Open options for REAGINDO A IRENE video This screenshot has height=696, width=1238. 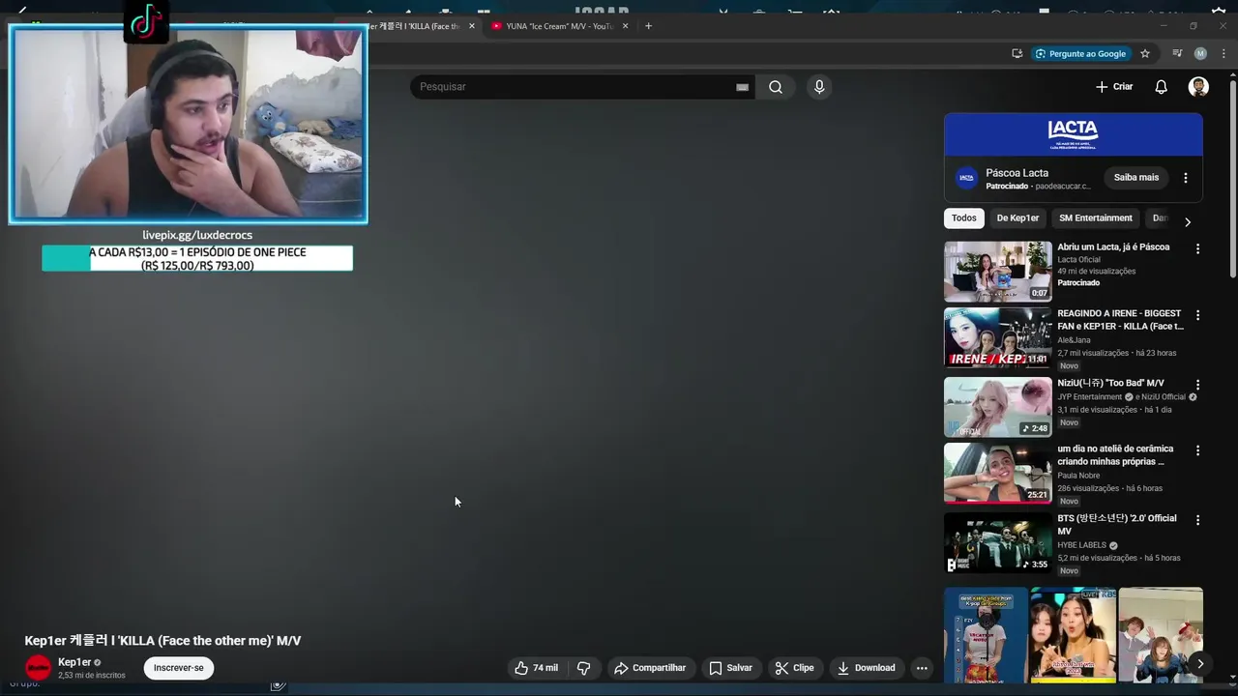[x=1197, y=315]
